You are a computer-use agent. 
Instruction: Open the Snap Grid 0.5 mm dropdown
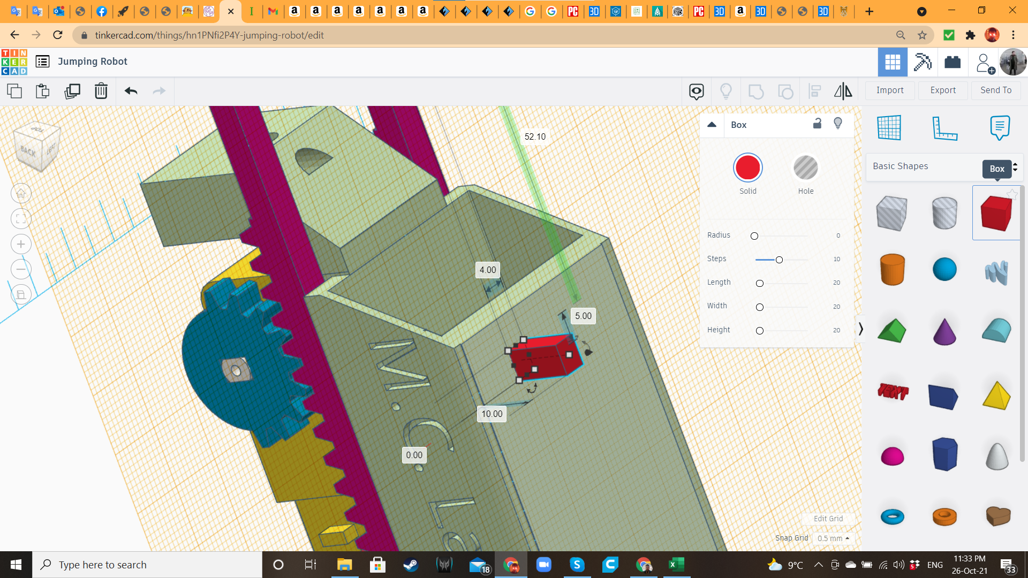(833, 538)
